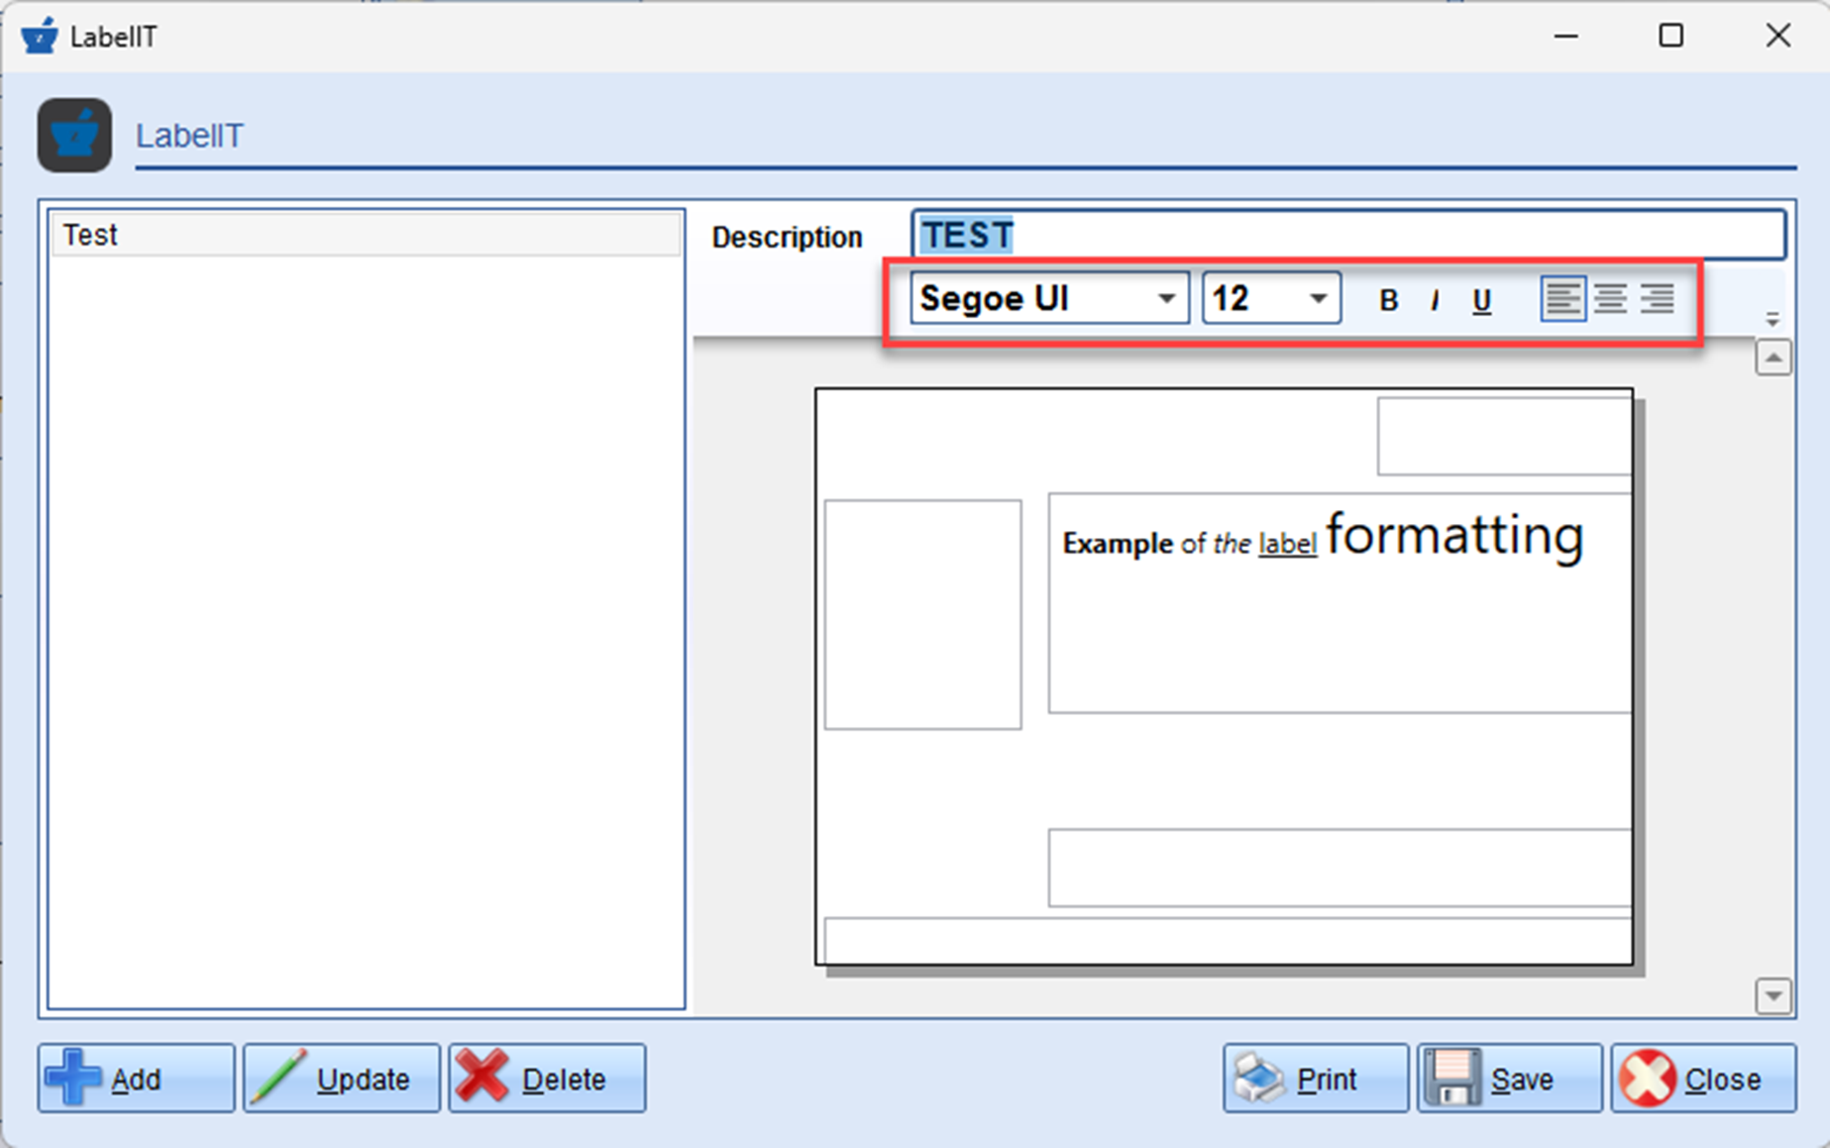This screenshot has height=1148, width=1830.
Task: Toggle Bold text formatting
Action: coord(1388,300)
